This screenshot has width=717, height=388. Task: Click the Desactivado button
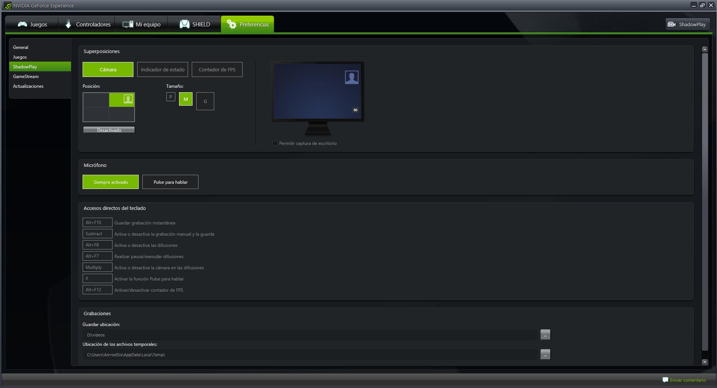[x=109, y=130]
